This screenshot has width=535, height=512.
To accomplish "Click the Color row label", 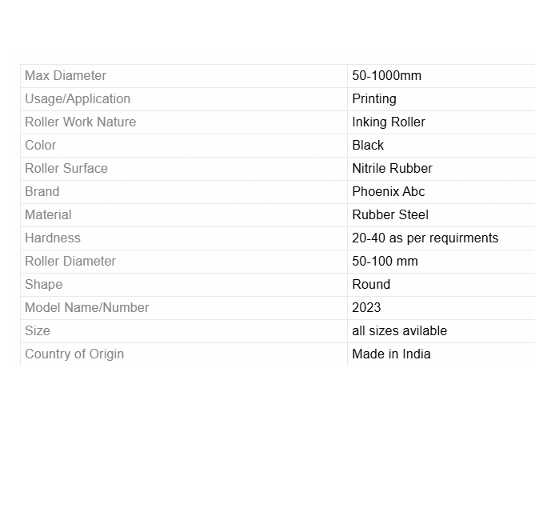I will click(x=41, y=146).
